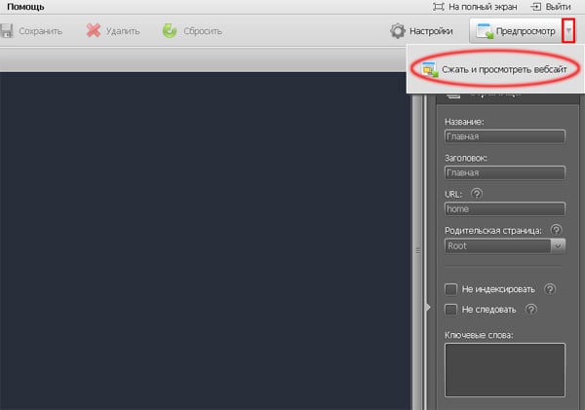
Task: Expand the arrow next to Предпросмотр
Action: tap(569, 31)
